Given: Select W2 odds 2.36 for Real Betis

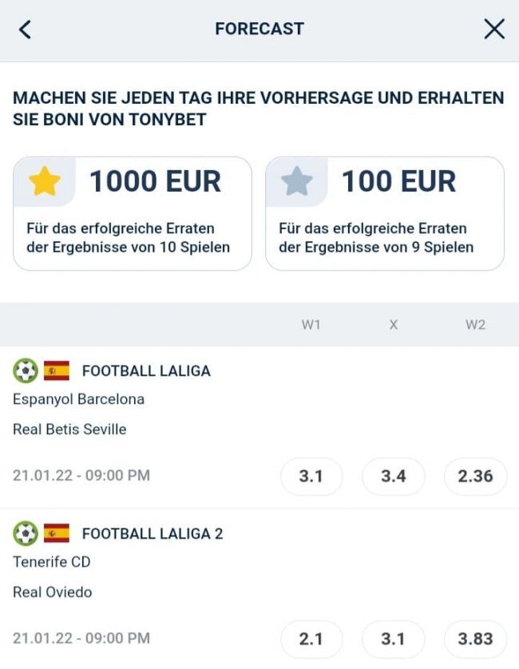Looking at the screenshot, I should 475,477.
